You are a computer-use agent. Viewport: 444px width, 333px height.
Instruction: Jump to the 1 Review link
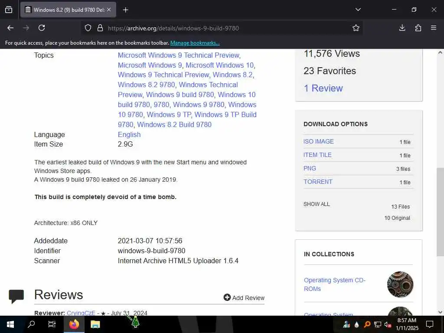pyautogui.click(x=323, y=88)
